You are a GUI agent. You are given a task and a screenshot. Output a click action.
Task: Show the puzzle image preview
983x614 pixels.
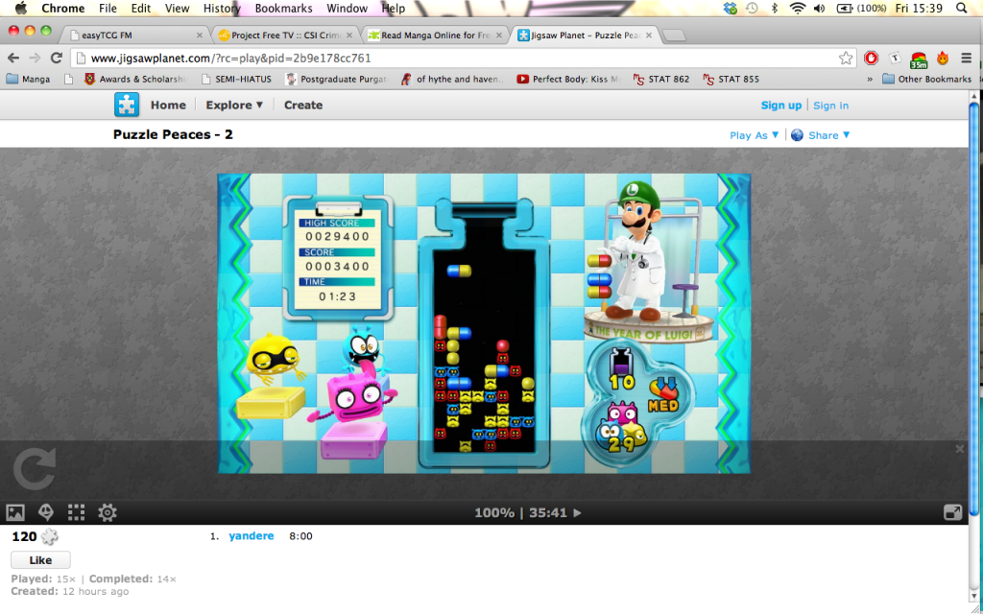tap(15, 512)
